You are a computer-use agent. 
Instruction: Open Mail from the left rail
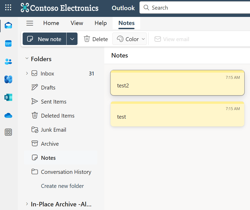[8, 26]
